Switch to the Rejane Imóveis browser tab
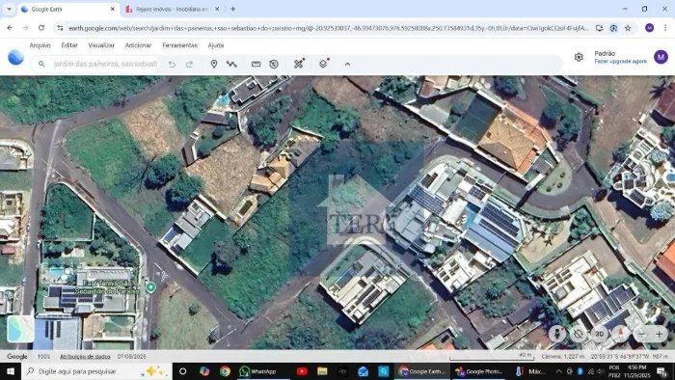This screenshot has height=380, width=675. 173,9
